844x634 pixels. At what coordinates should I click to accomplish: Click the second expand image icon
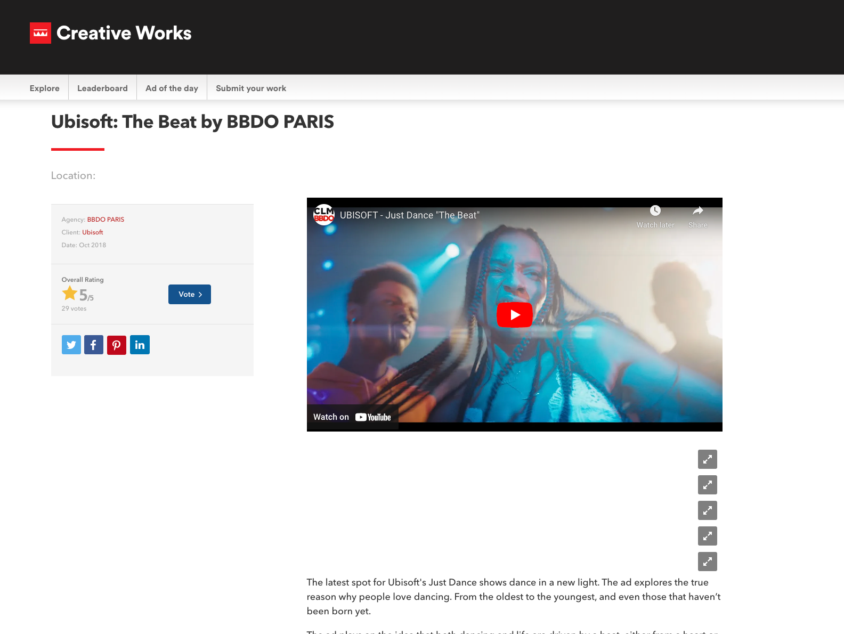click(x=708, y=485)
